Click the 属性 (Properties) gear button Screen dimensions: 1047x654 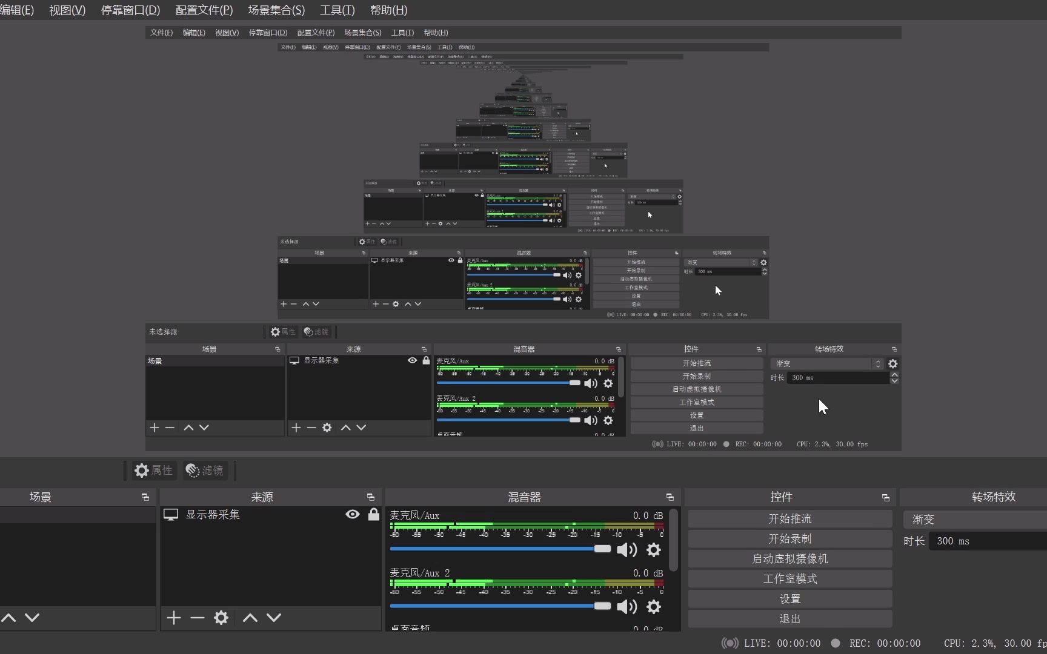point(153,471)
